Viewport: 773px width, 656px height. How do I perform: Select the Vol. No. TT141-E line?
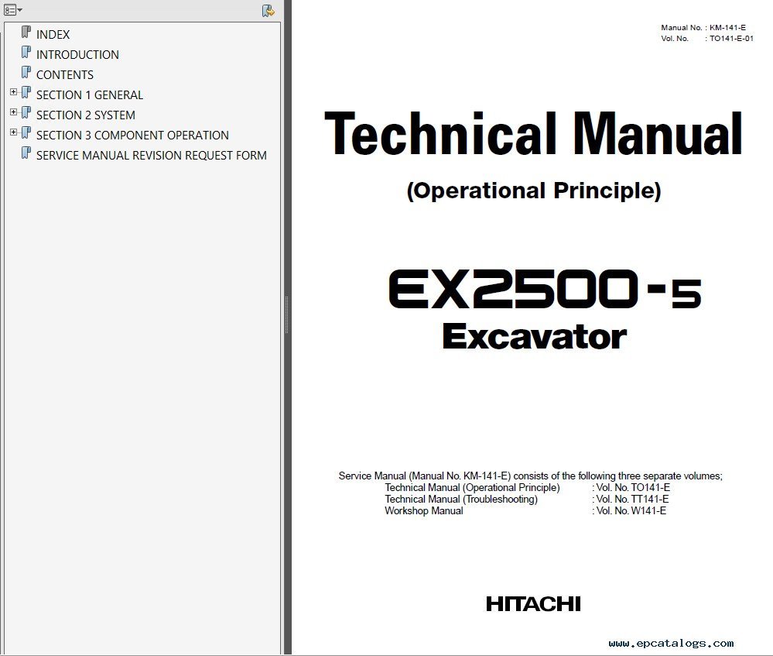(630, 499)
